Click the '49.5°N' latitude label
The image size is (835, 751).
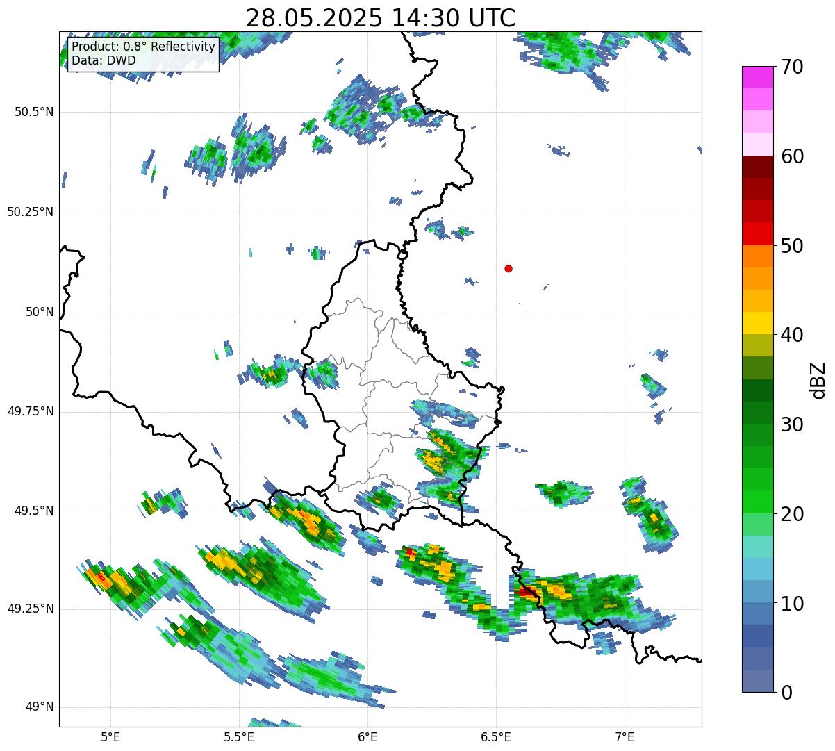(x=34, y=511)
